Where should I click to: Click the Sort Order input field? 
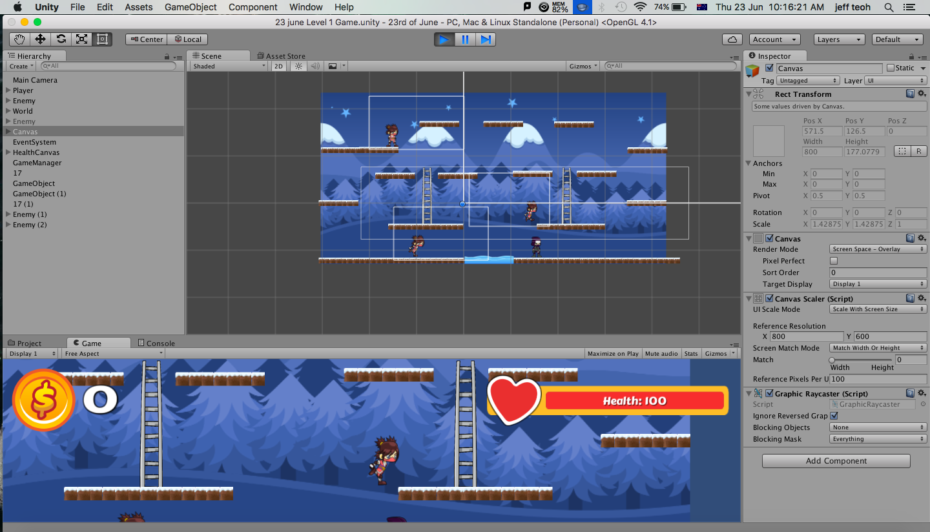coord(878,272)
